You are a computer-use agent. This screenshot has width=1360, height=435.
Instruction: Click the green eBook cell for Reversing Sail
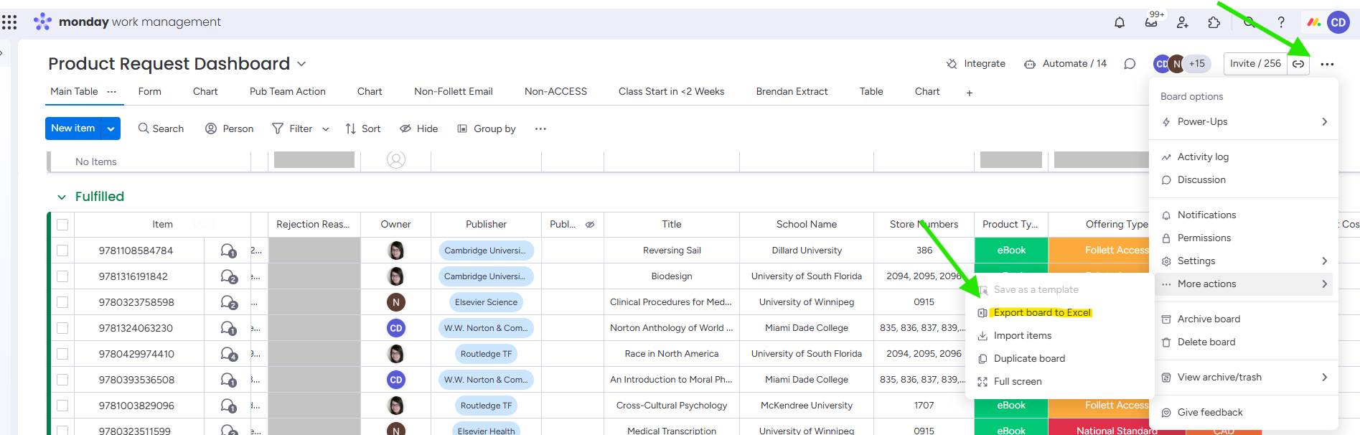(x=1010, y=251)
